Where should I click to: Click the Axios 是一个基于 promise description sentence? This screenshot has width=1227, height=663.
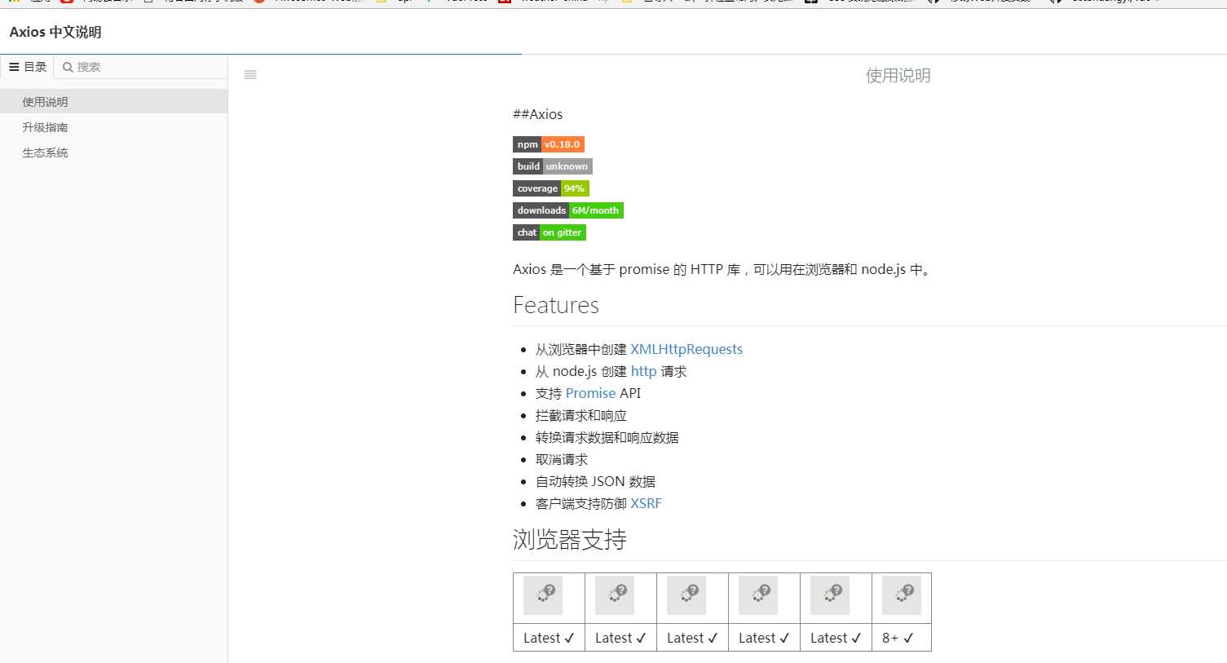click(x=723, y=269)
